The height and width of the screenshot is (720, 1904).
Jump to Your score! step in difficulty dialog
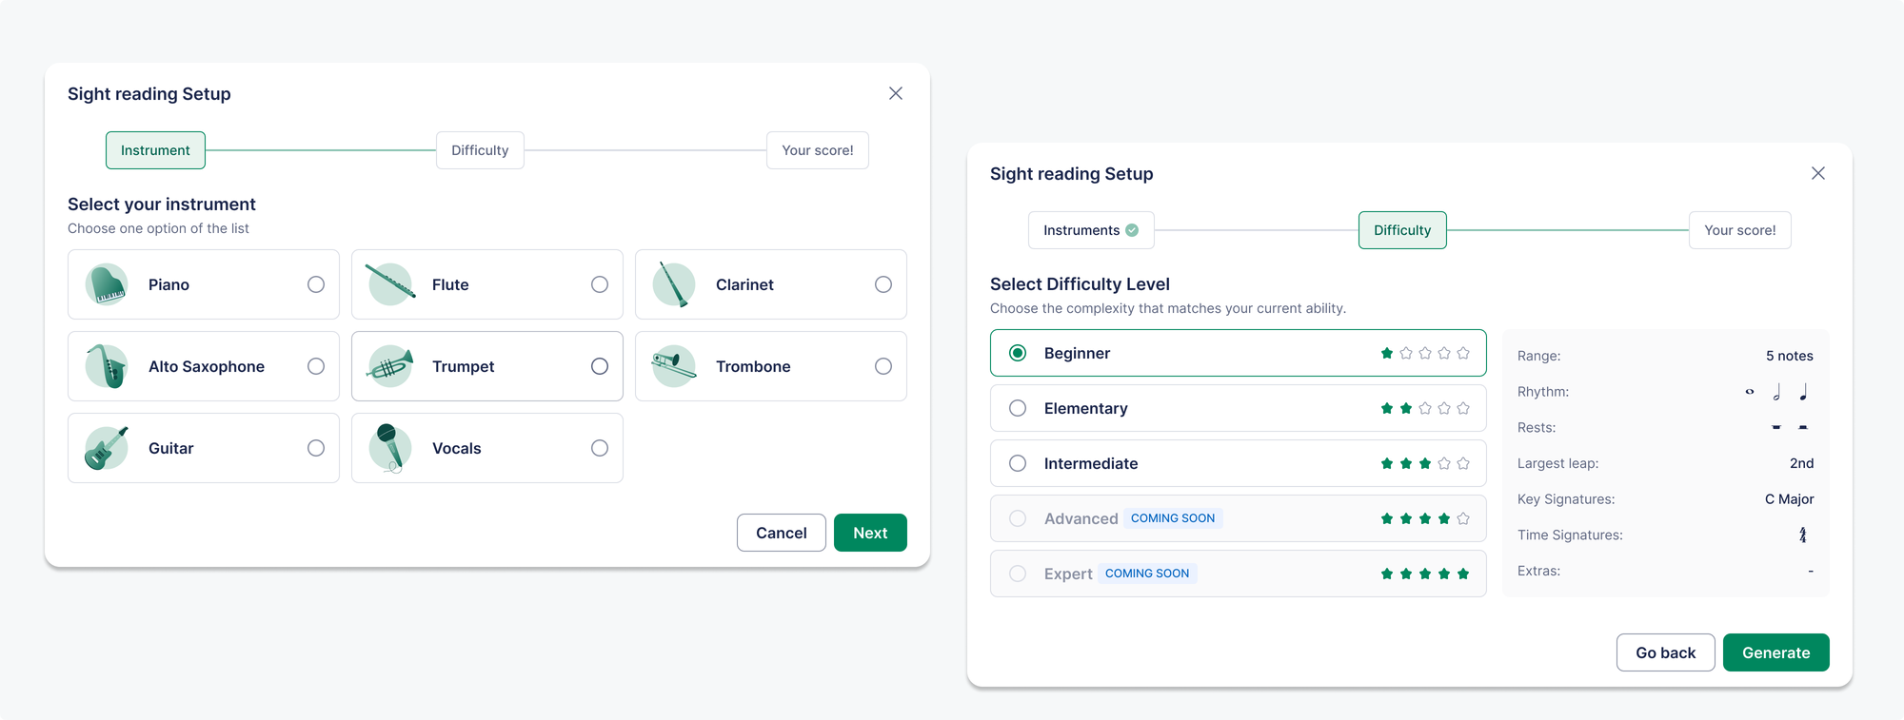(x=1739, y=230)
